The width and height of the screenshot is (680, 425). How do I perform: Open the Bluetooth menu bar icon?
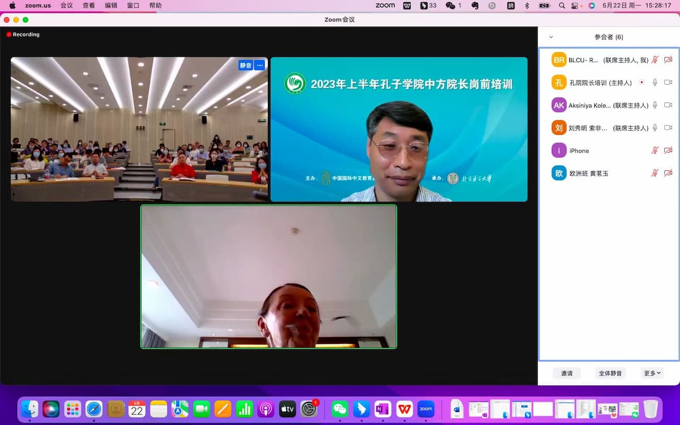pyautogui.click(x=527, y=6)
